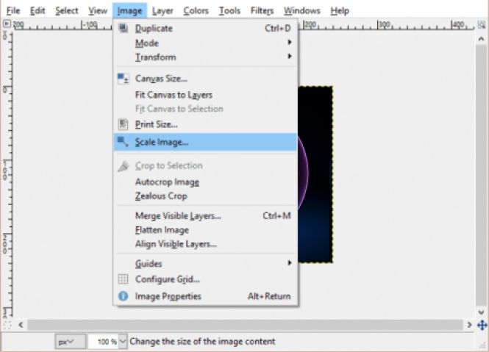The image size is (489, 352).
Task: Select Flatten Image
Action: (x=205, y=230)
